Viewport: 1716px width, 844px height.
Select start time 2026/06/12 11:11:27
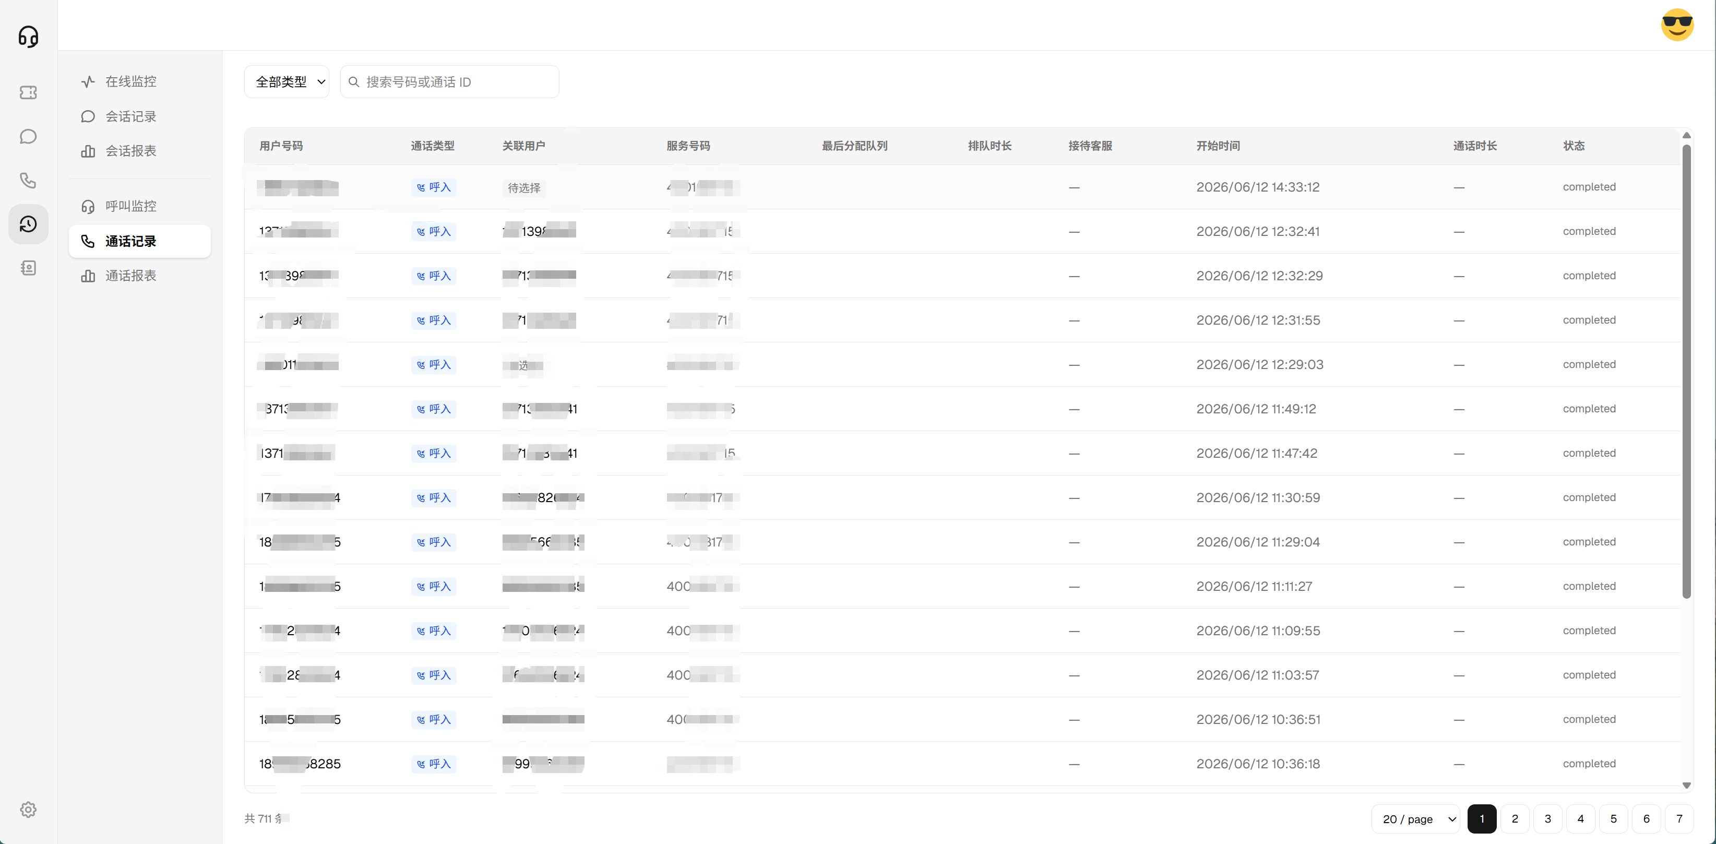click(1254, 586)
